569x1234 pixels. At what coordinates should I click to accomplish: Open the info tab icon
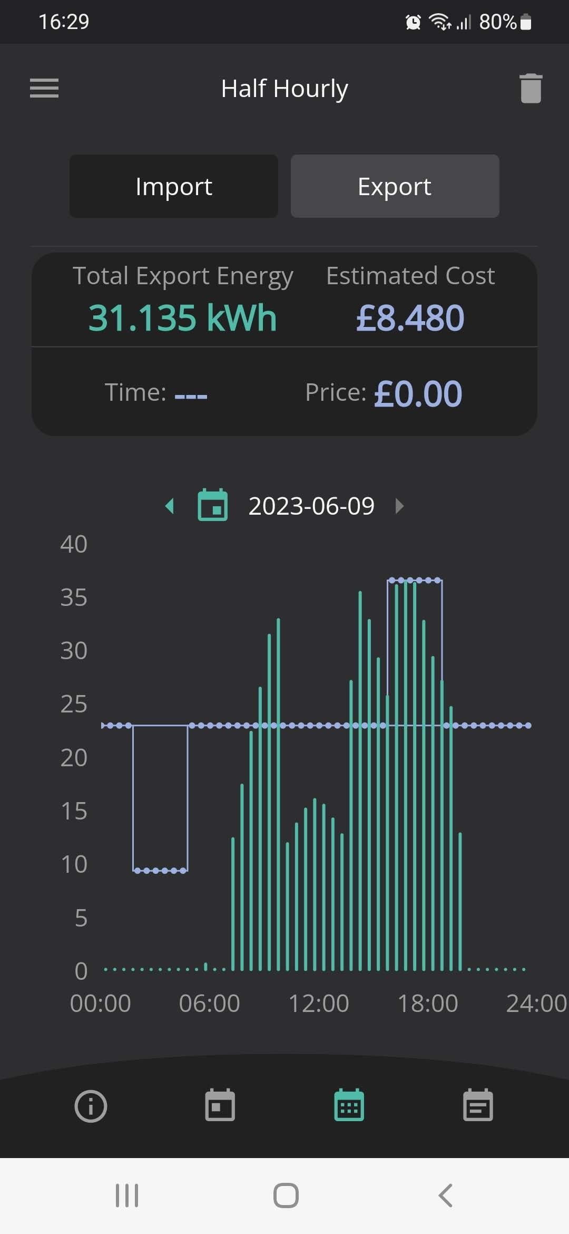[x=91, y=1106]
